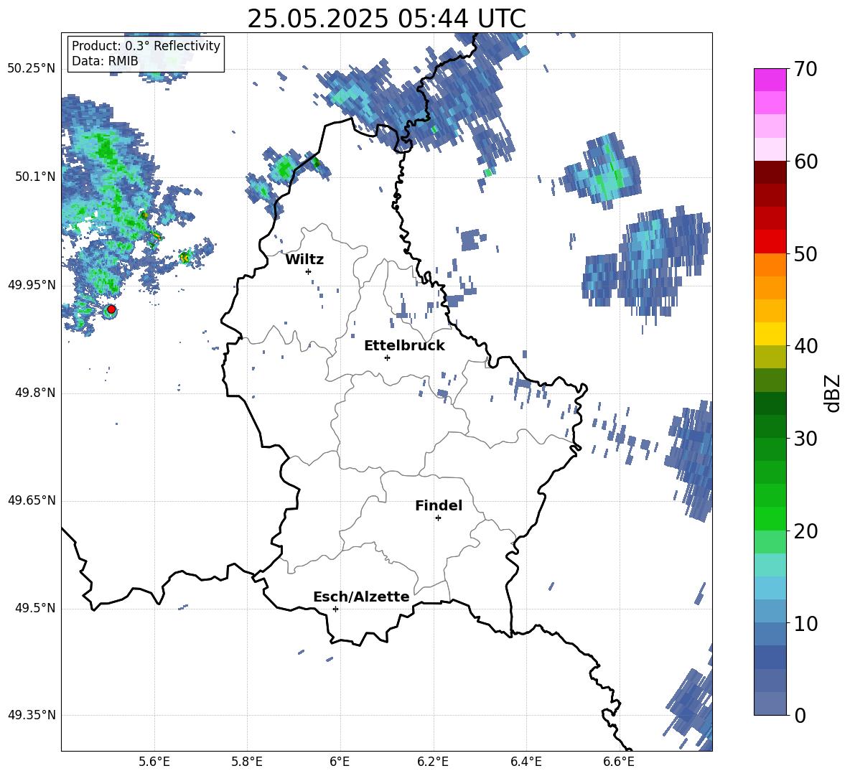Click the magenta top colorbar band
Screen dimensions: 850x776
(x=770, y=80)
